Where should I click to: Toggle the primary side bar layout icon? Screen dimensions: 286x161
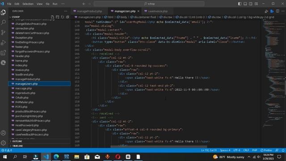pos(240,4)
